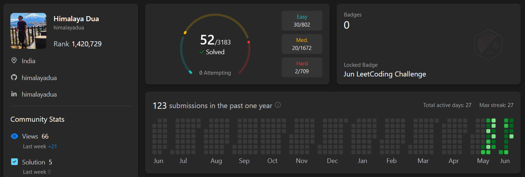
Task: Click the 52/3183 solved count
Action: (215, 40)
